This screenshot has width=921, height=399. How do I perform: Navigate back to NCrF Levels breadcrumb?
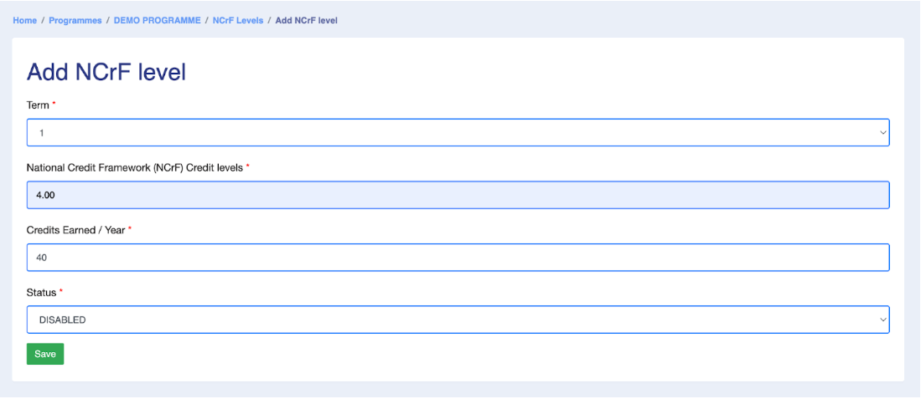[237, 20]
